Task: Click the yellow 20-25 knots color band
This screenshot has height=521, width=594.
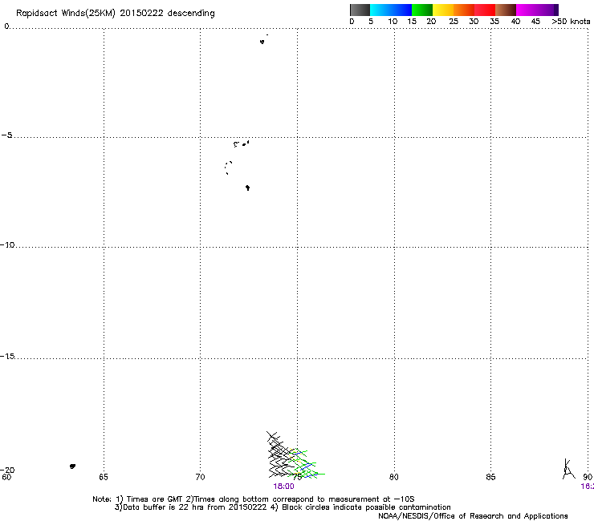Action: coord(443,10)
